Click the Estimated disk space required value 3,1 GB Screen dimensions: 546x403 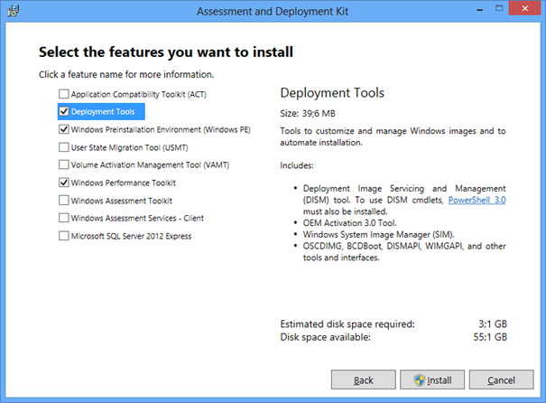pyautogui.click(x=493, y=323)
